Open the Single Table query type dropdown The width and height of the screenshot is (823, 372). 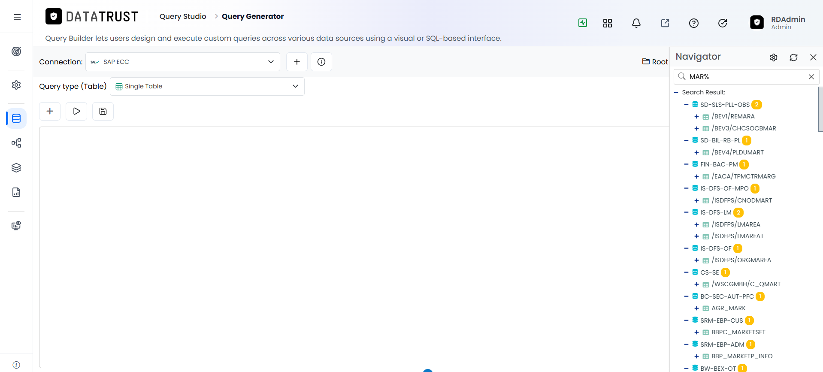point(207,86)
